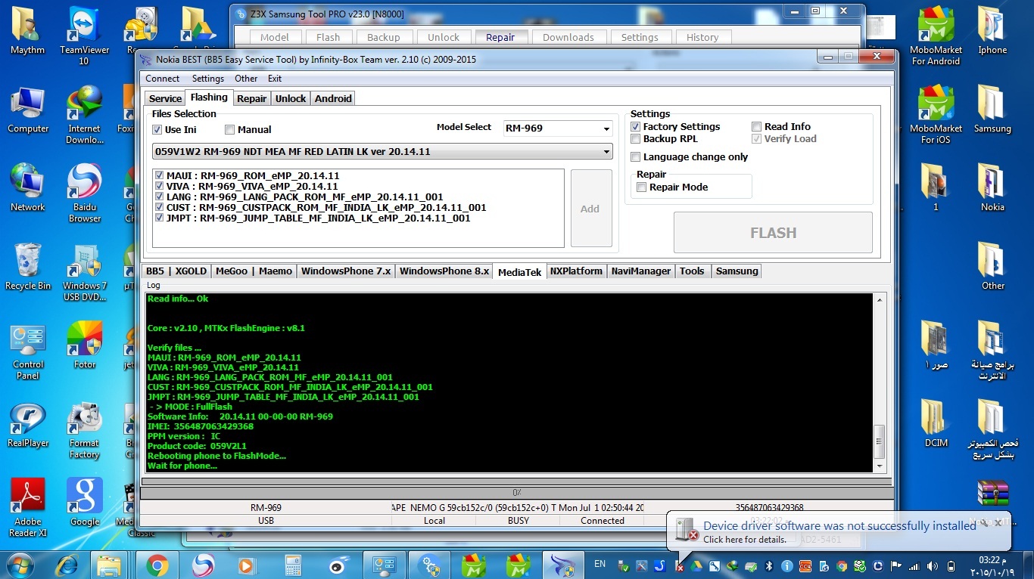Toggle the Use Ini checkbox

click(x=157, y=130)
